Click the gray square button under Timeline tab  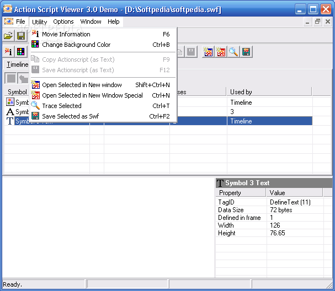pos(10,78)
